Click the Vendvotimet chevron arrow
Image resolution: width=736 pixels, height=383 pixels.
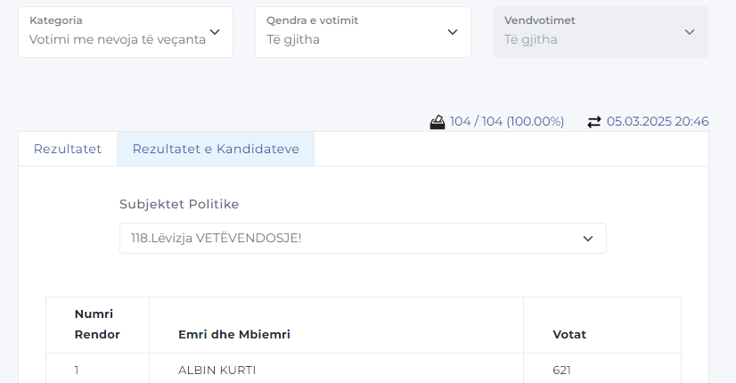(690, 32)
